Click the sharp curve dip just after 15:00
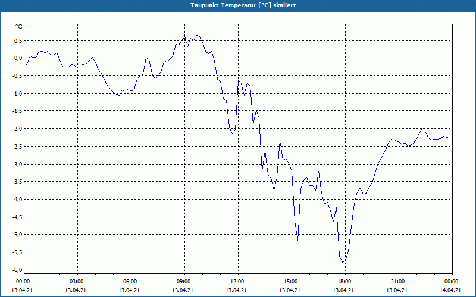 pos(298,241)
